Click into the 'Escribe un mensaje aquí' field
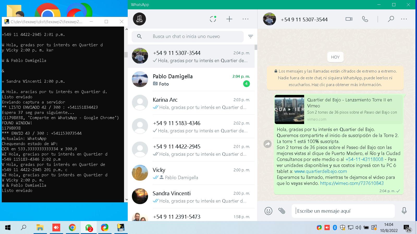 (x=343, y=211)
